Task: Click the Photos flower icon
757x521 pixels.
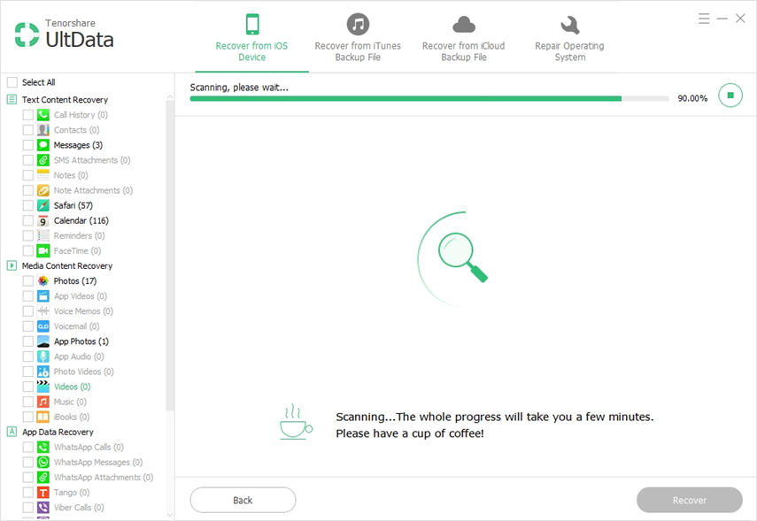Action: click(x=43, y=280)
